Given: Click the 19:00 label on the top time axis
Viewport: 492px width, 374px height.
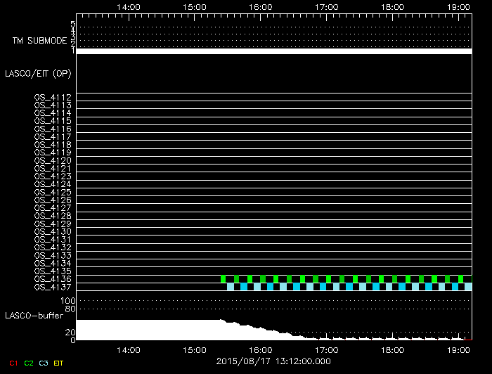Looking at the screenshot, I should (x=459, y=6).
